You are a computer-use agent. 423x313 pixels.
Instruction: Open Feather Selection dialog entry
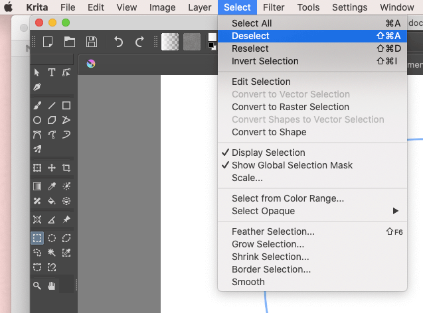[x=312, y=231]
